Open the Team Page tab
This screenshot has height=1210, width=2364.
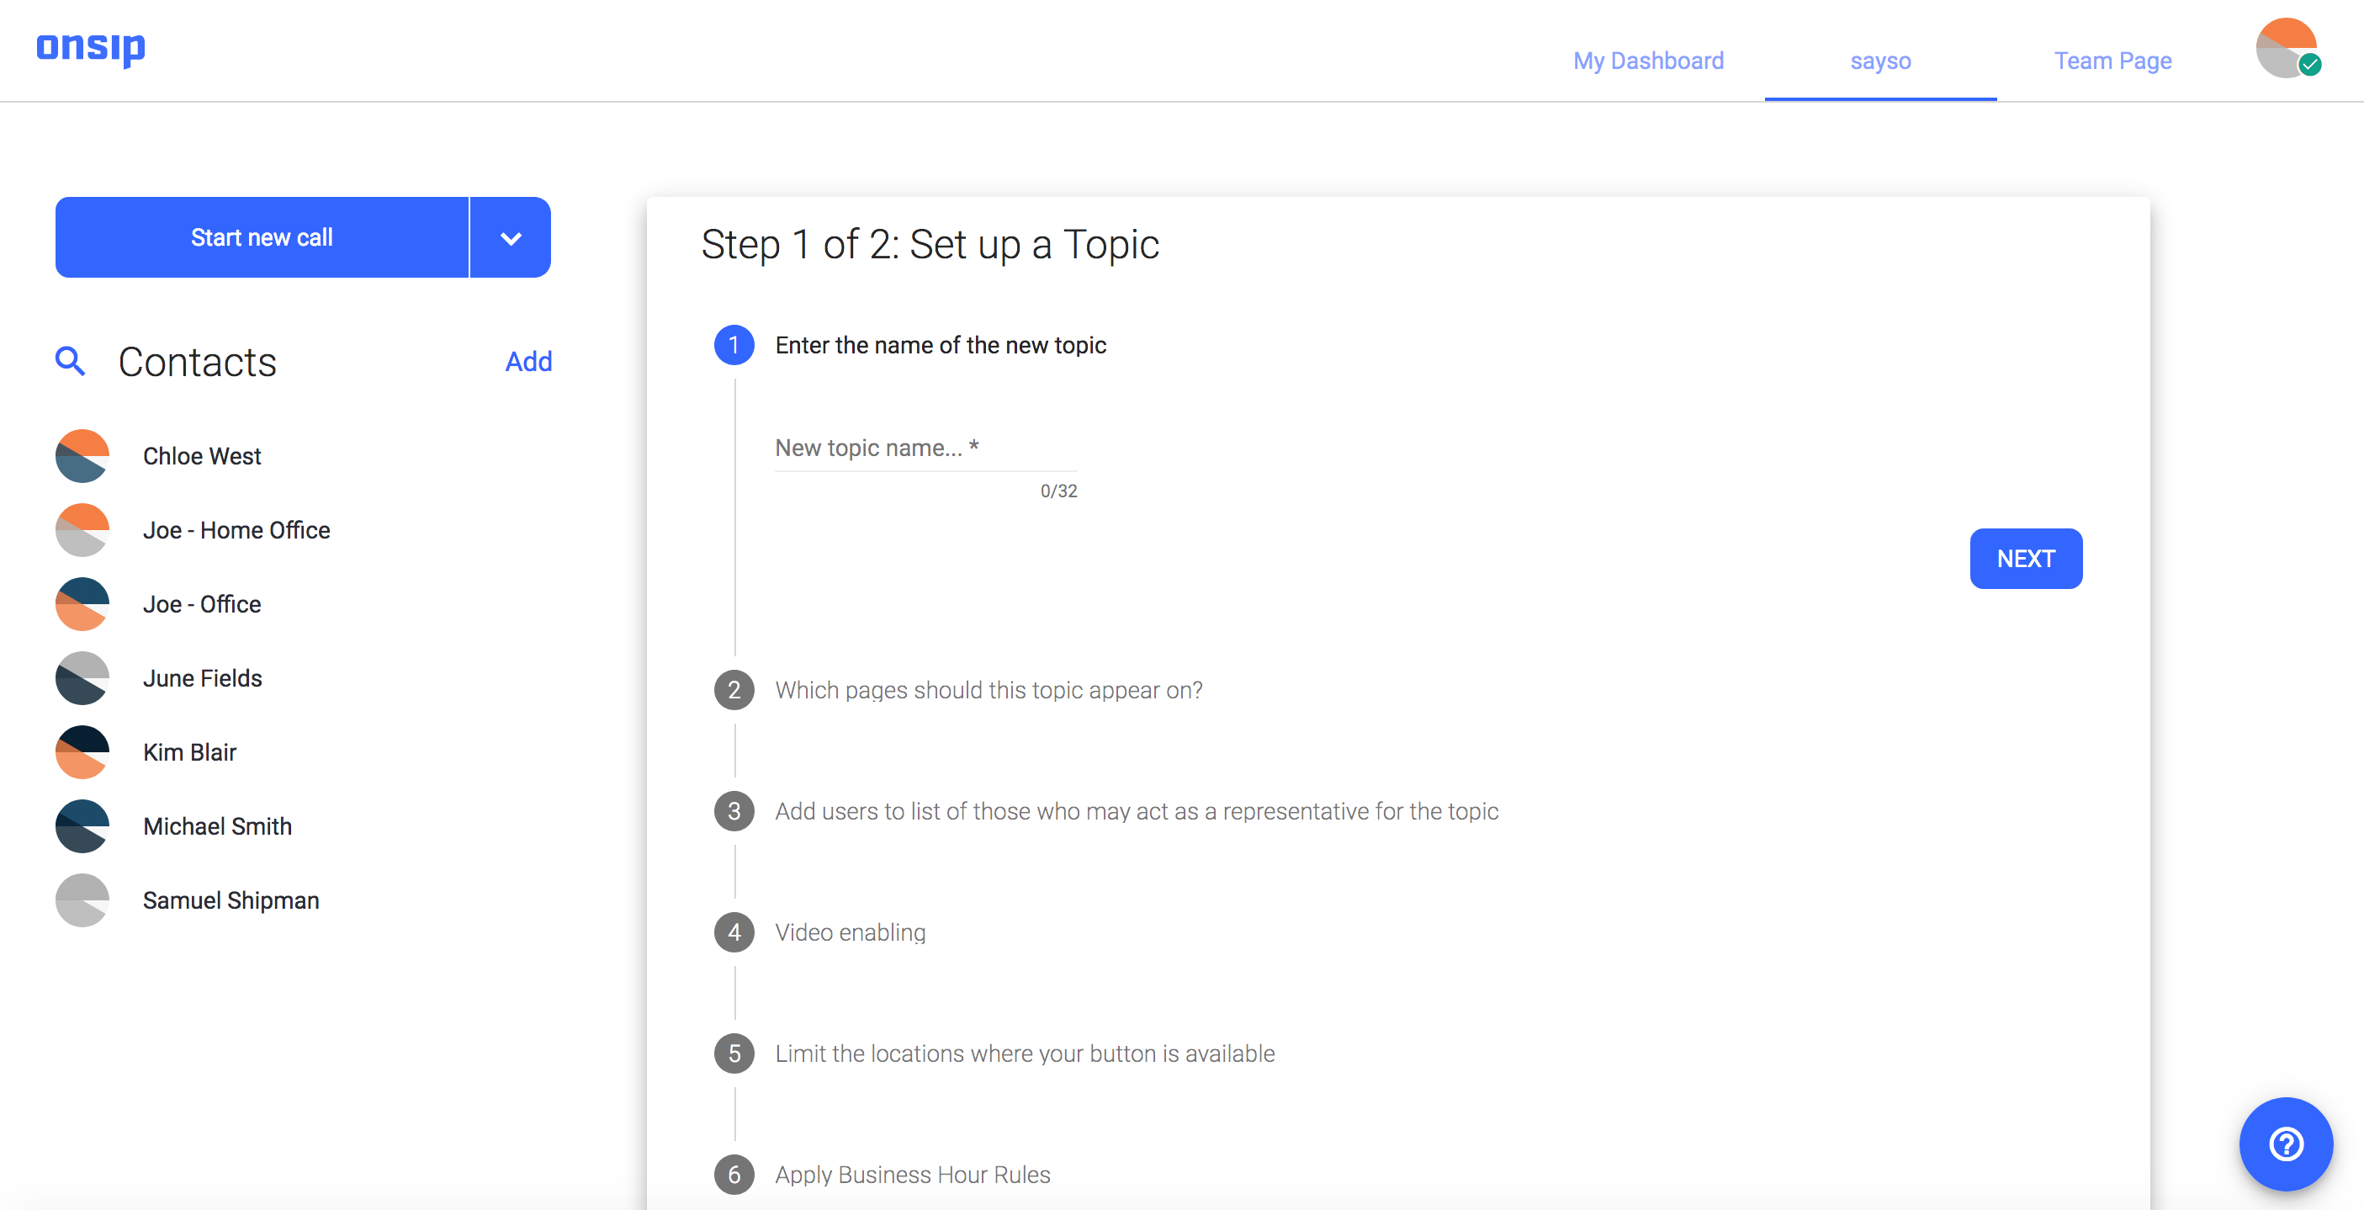[2112, 61]
